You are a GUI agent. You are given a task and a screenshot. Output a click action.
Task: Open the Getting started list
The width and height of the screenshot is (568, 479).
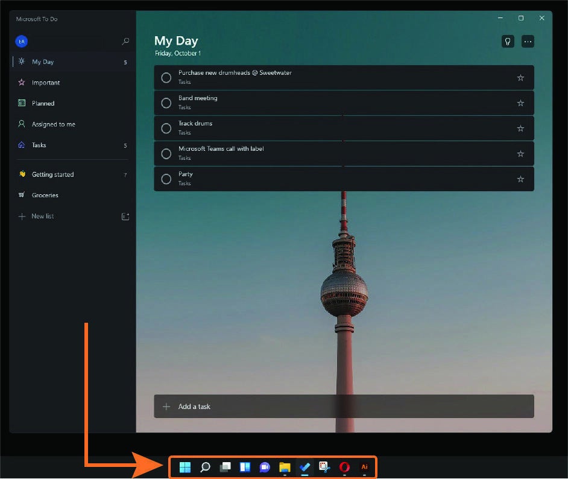tap(52, 175)
